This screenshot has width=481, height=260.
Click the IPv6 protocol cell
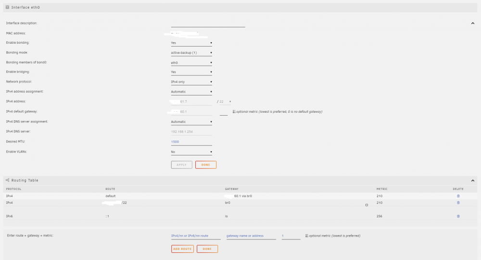point(10,216)
